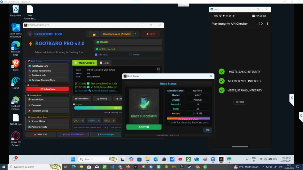The width and height of the screenshot is (303, 170).
Task: Open the Comet browser desktop shortcut
Action: (16, 83)
